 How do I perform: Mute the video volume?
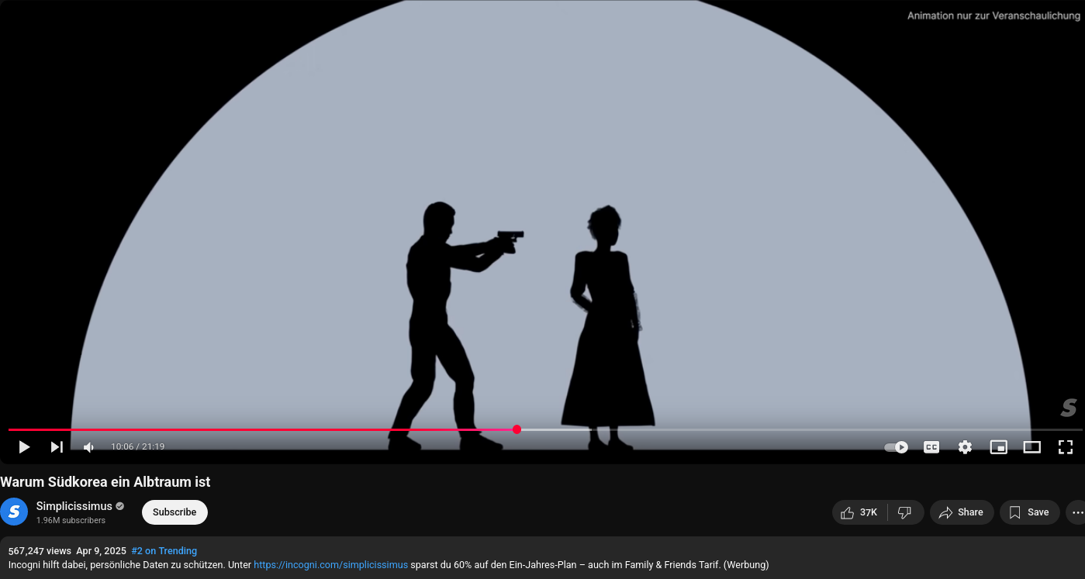point(89,447)
